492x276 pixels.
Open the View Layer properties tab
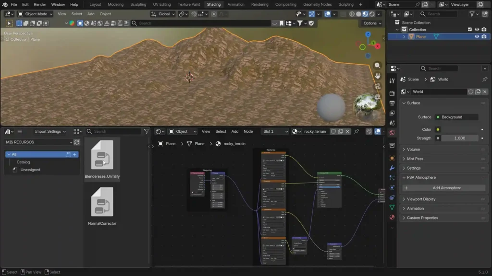click(x=392, y=113)
